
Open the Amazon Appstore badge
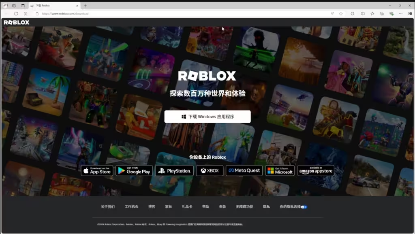click(x=316, y=170)
